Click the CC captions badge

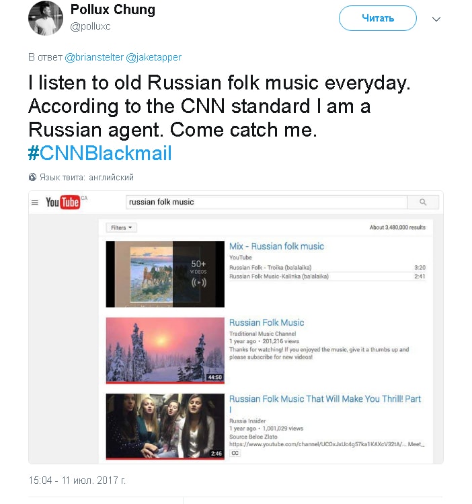point(235,453)
